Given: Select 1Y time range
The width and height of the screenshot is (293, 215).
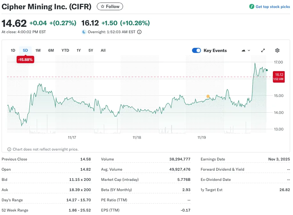Looking at the screenshot, I should [x=79, y=50].
